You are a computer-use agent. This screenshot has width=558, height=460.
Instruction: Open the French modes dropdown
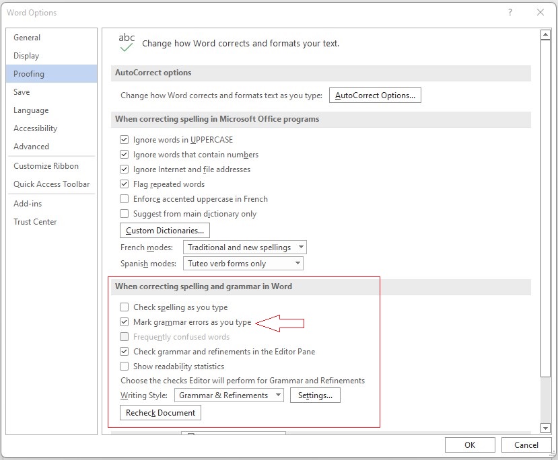tap(245, 247)
